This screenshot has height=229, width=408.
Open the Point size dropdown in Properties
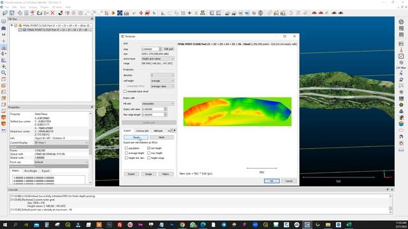point(61,162)
